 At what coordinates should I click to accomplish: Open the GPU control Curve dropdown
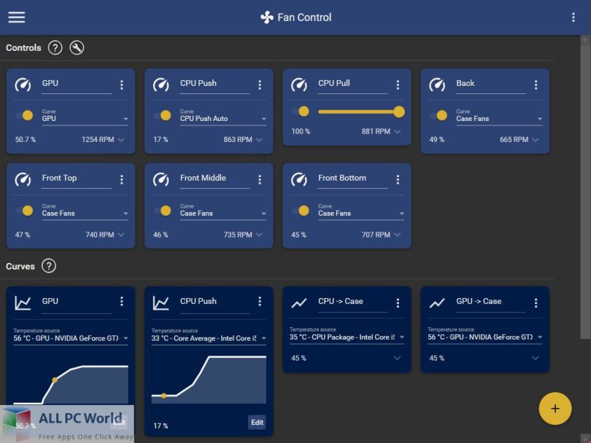(x=85, y=117)
